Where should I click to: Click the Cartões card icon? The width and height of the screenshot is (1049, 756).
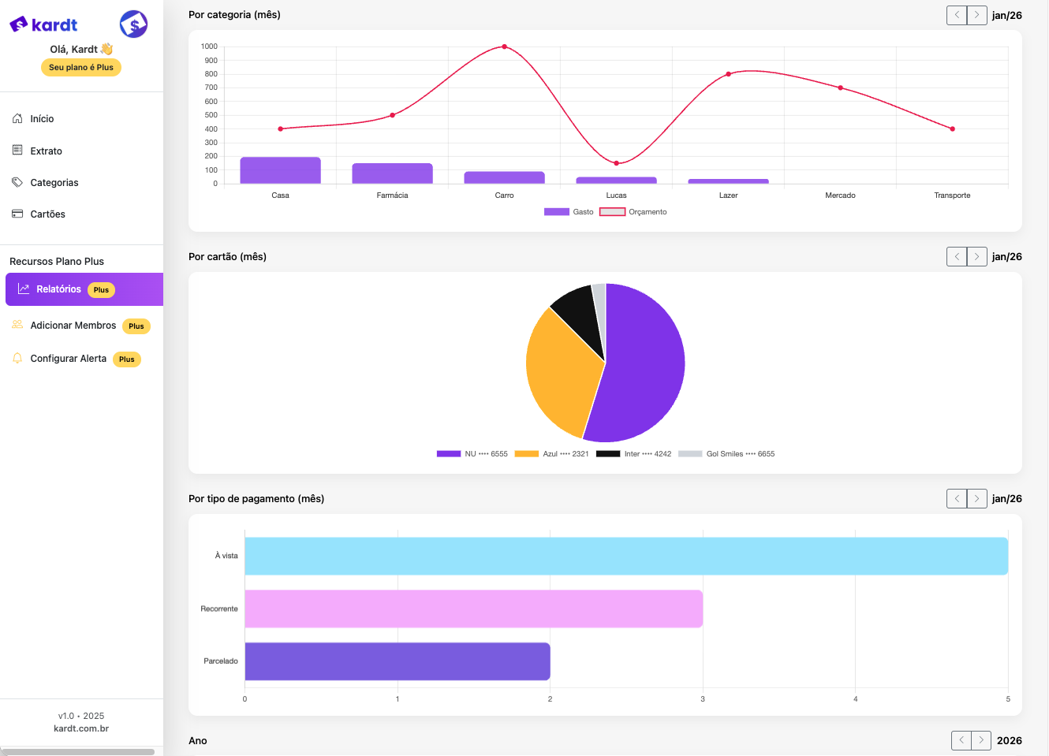17,214
